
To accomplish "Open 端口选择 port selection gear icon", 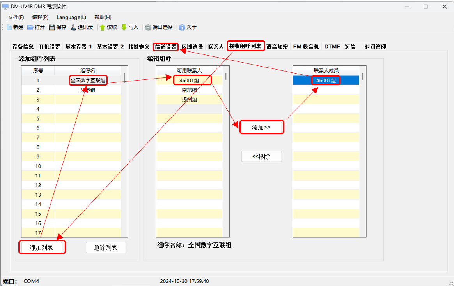I will 148,27.
